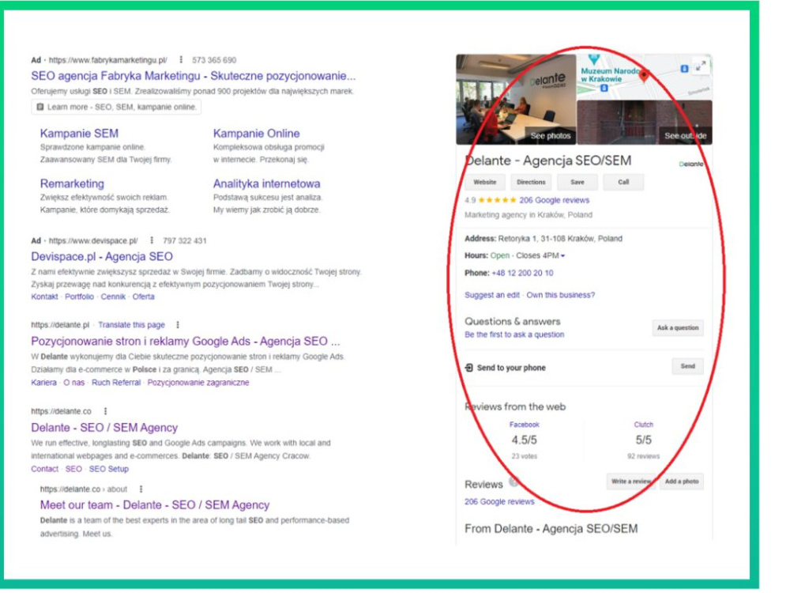790x593 pixels.
Task: Open Pozycjonowanie stron i reklamy Google Ads result
Action: pyautogui.click(x=186, y=342)
